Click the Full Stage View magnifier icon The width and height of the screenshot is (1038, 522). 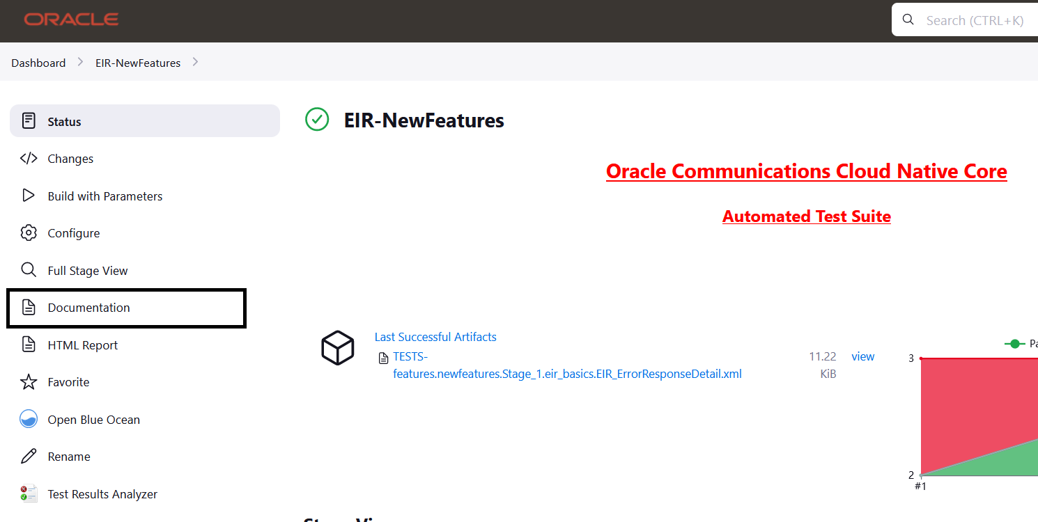point(29,270)
